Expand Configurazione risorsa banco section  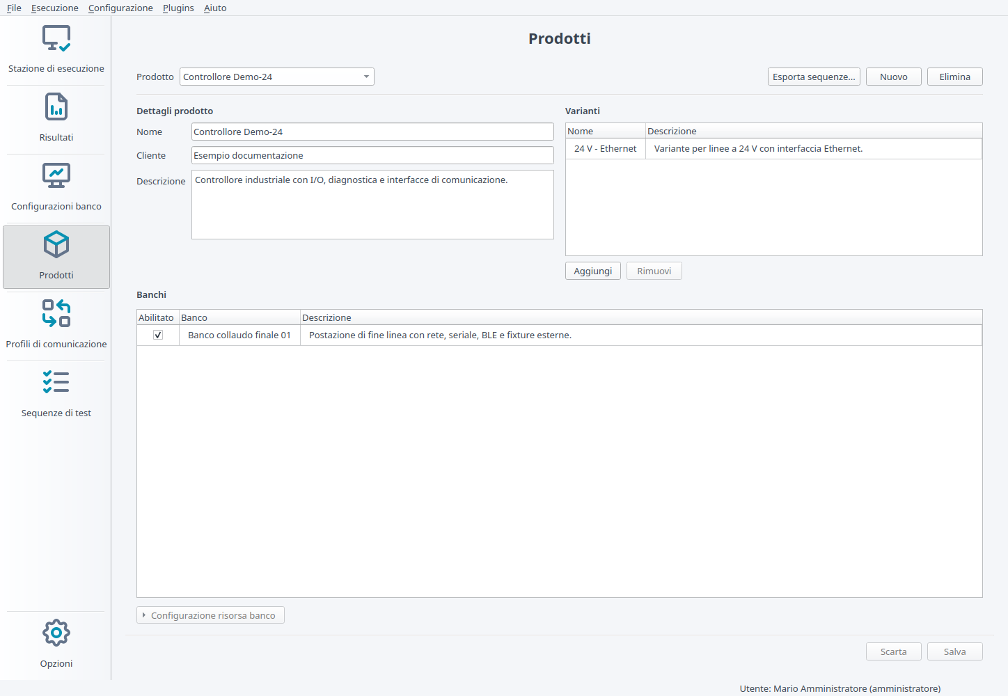tap(210, 615)
